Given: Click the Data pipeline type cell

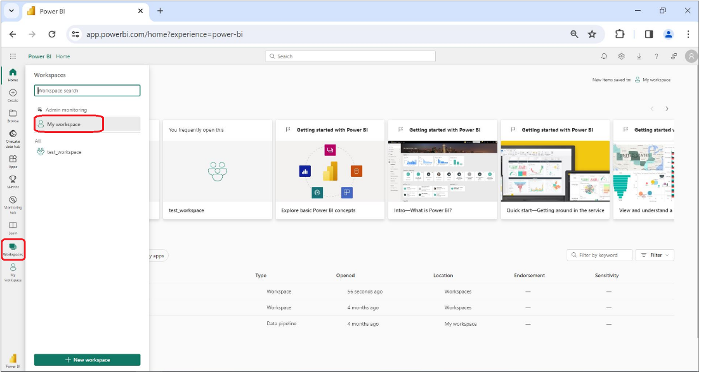Looking at the screenshot, I should point(281,323).
